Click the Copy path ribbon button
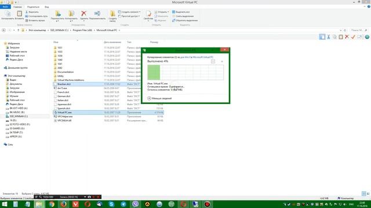The width and height of the screenshot is (371, 208). 37,16
